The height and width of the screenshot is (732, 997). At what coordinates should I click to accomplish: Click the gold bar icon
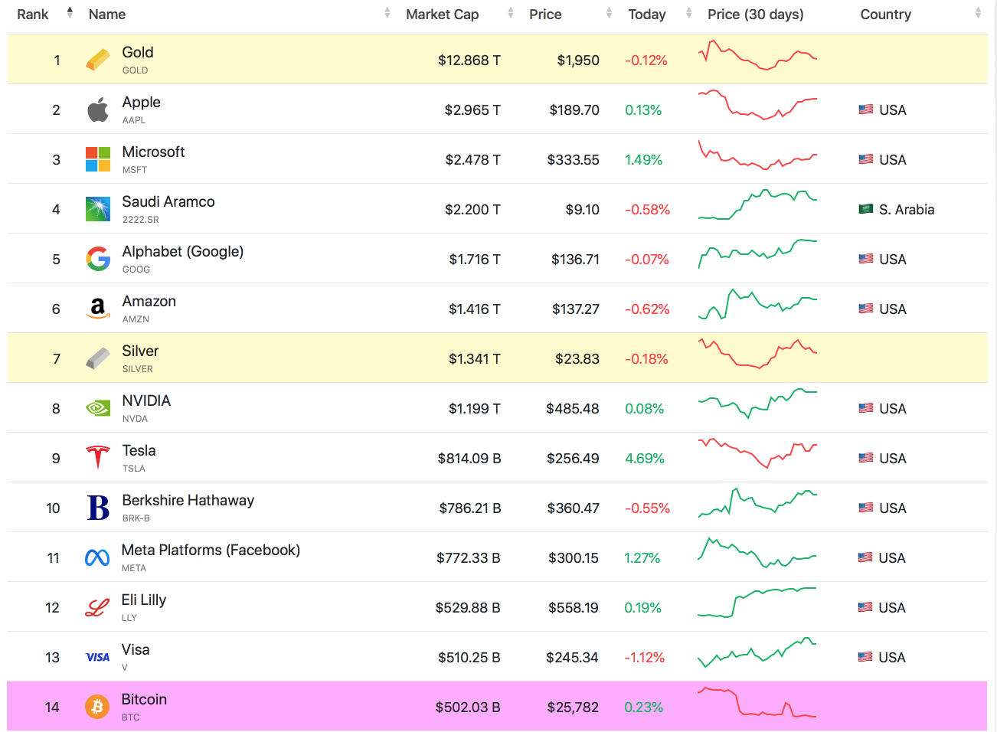pos(98,60)
